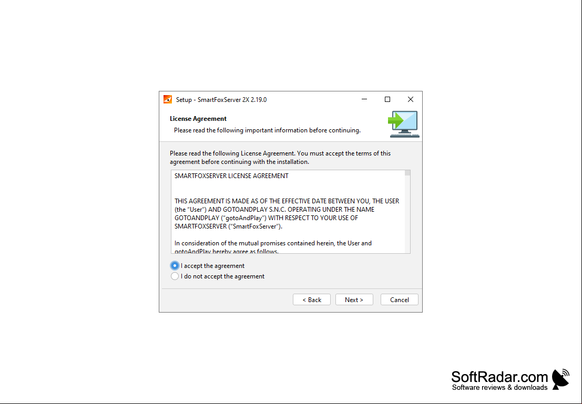Click the SmartFoxServer fox icon in title bar

point(168,99)
